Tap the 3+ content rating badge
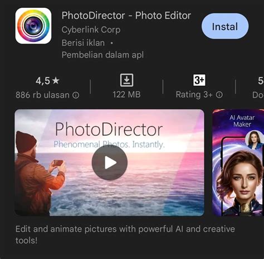This screenshot has width=264, height=259. (199, 80)
